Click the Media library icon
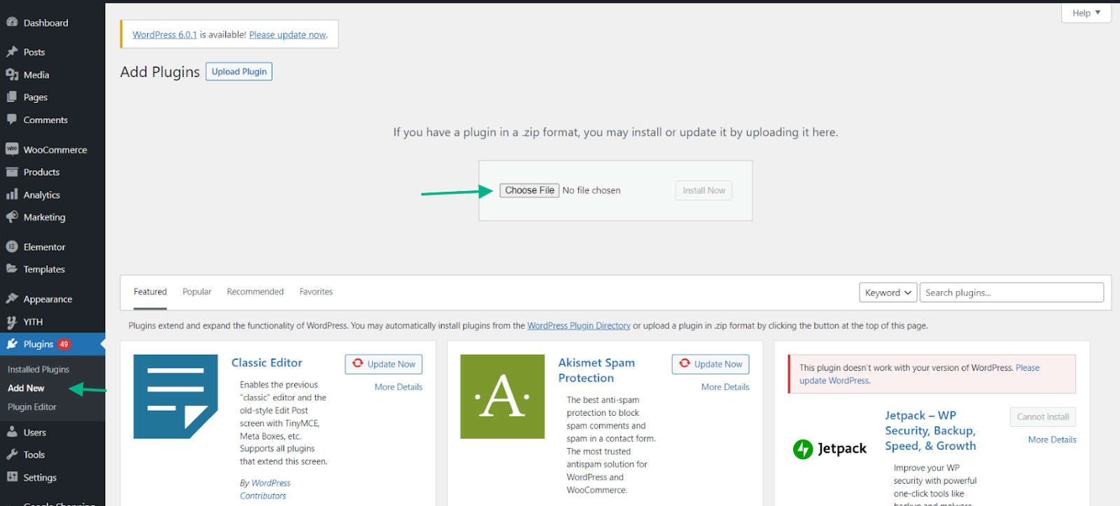1120x506 pixels. click(12, 75)
